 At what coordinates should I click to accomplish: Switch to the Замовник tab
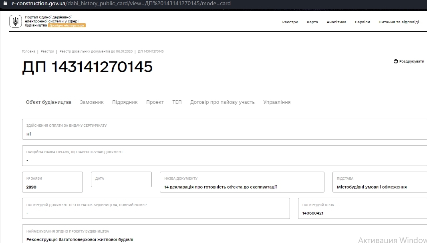(92, 102)
